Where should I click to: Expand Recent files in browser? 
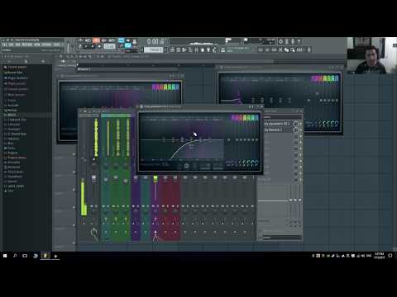point(13,73)
